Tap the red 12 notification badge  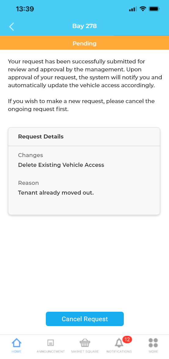coord(127,339)
